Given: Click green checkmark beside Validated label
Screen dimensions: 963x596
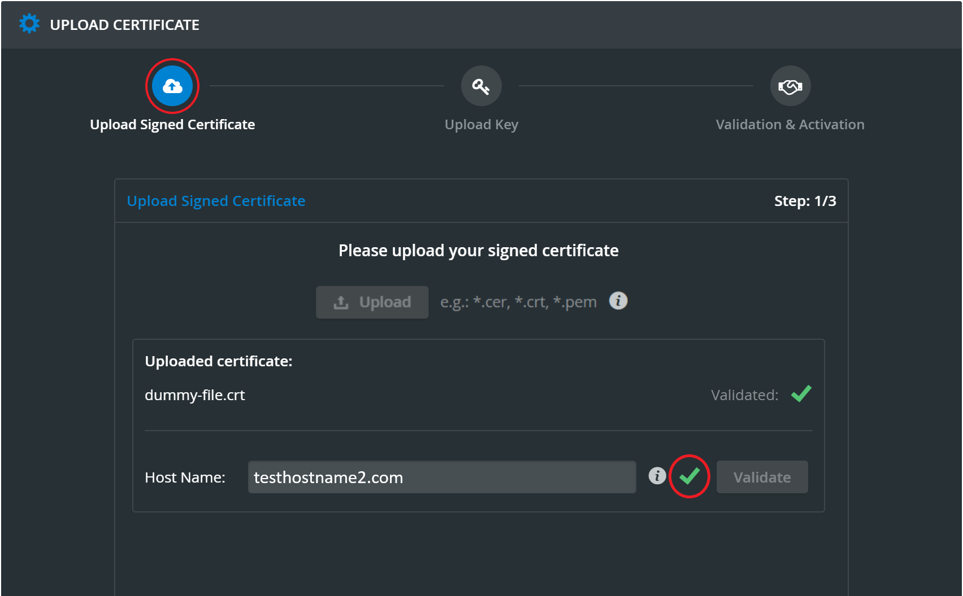Looking at the screenshot, I should pyautogui.click(x=801, y=393).
